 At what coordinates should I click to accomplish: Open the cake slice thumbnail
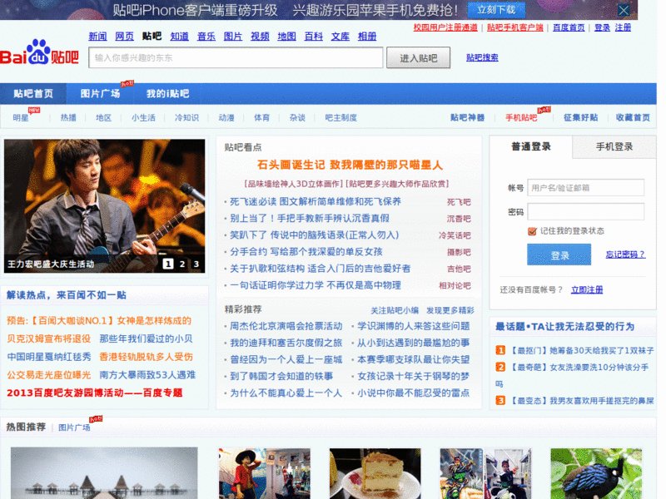click(x=375, y=473)
